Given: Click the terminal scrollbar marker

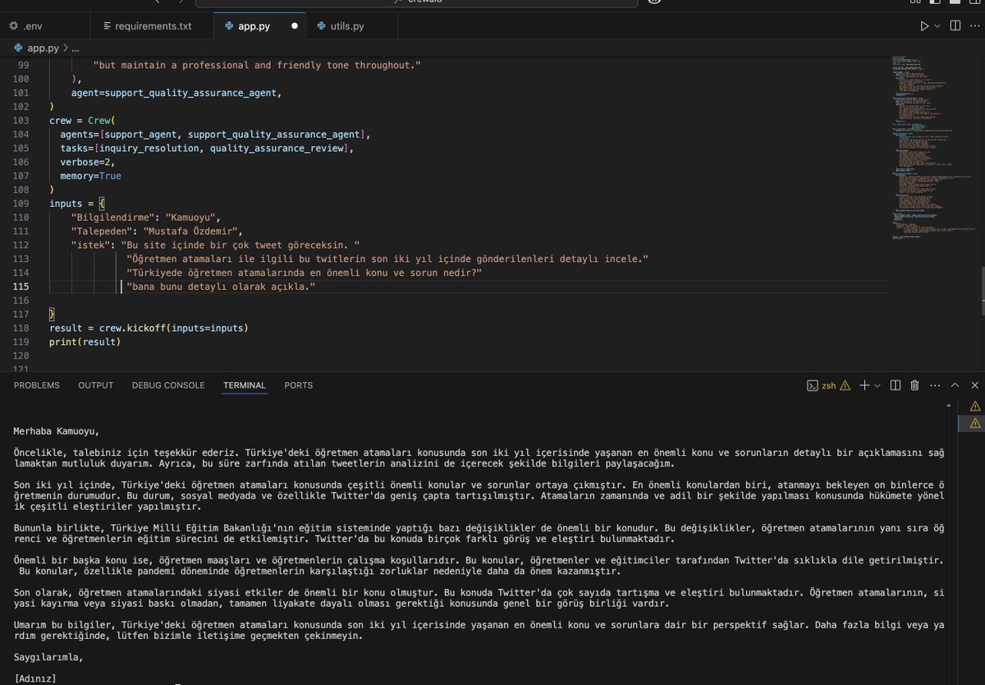Looking at the screenshot, I should pyautogui.click(x=948, y=404).
